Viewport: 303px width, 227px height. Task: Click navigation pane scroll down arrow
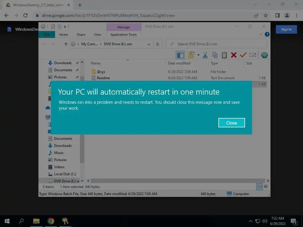82,181
